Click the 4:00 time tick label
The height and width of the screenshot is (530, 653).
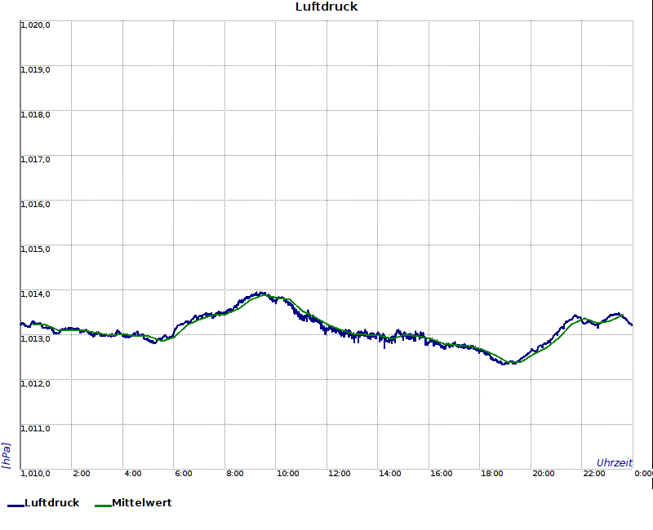pyautogui.click(x=133, y=474)
